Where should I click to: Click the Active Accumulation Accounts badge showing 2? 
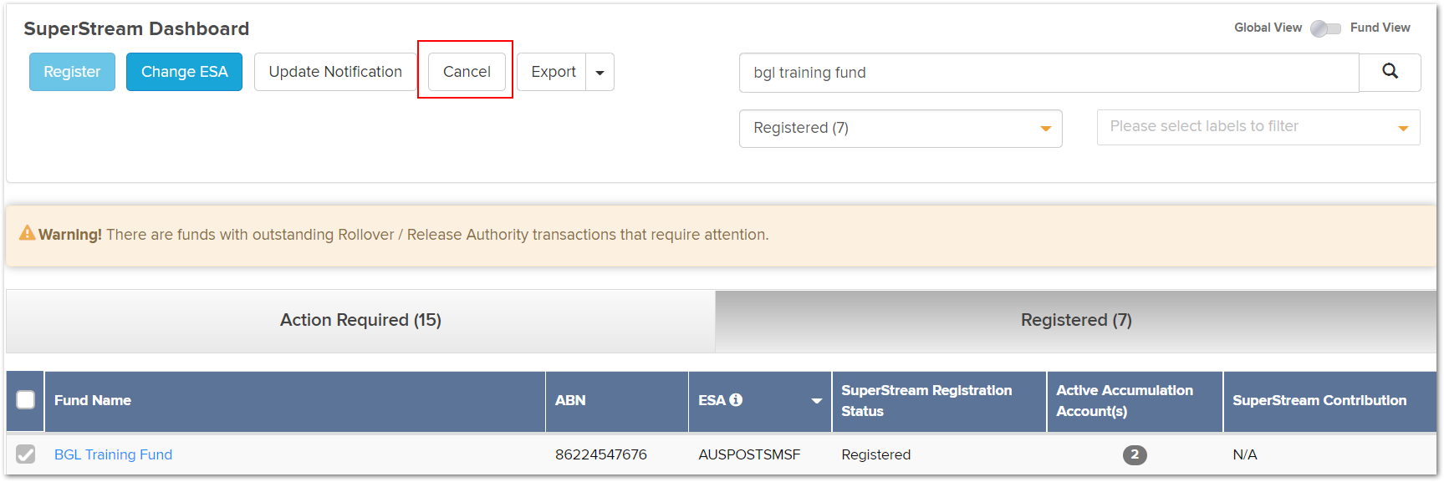[1135, 454]
